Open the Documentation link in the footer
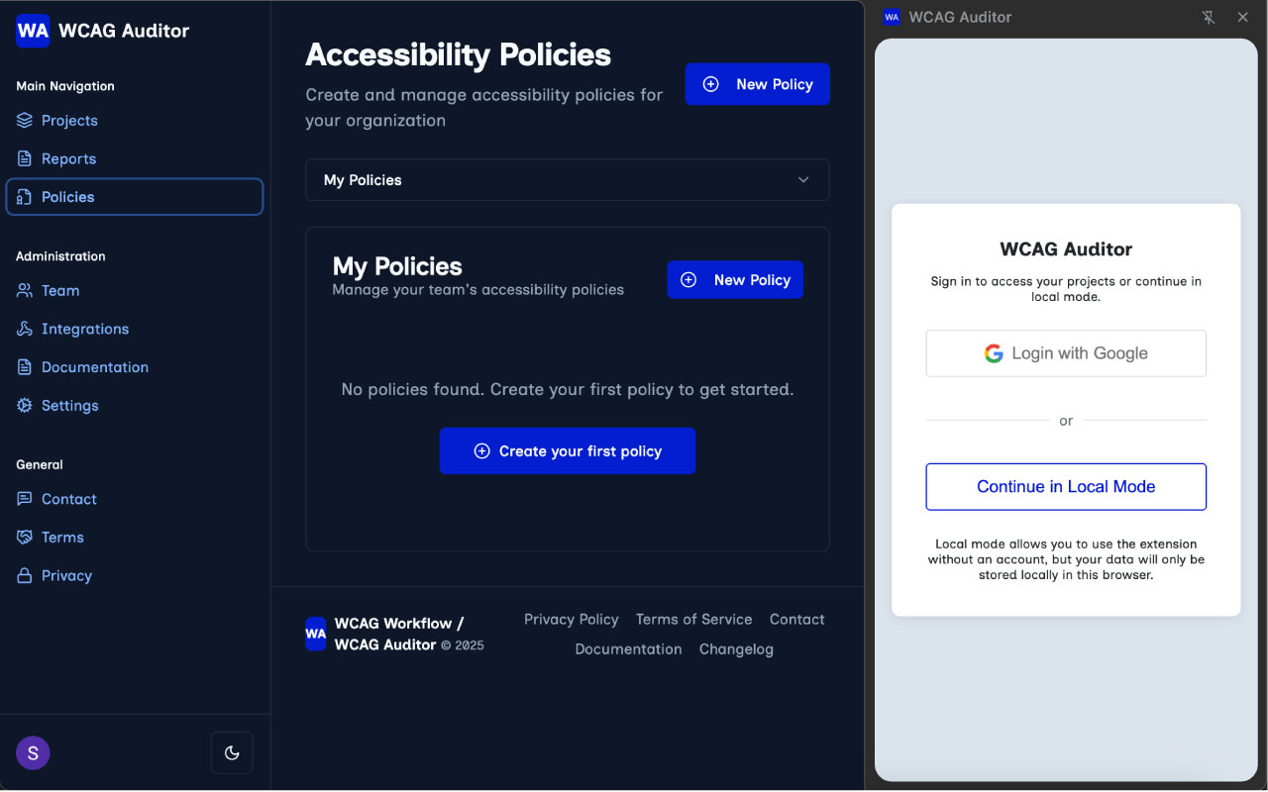Screen dimensions: 1268x792 pos(629,649)
